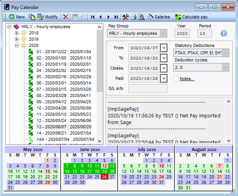Go to first record with navigation arrow
This screenshot has height=196, width=238.
93,17
